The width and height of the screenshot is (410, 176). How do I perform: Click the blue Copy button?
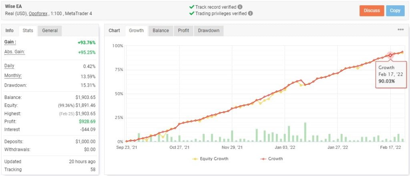pos(395,11)
